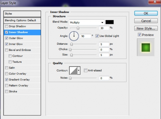Screen dimensions: 161x119
Task: Select Blending Options: Default
Action: (x=22, y=20)
